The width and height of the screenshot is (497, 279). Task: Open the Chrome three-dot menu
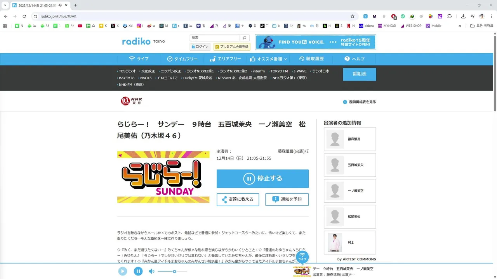tap(491, 16)
